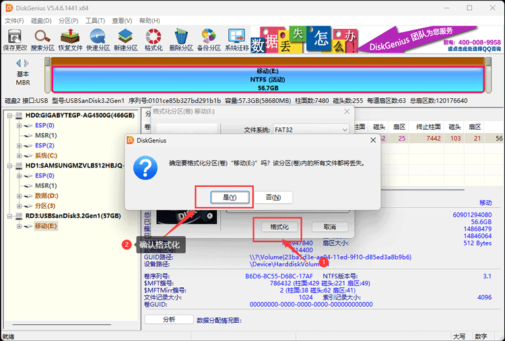The height and width of the screenshot is (341, 505).
Task: Collapse the HD0:GIGABYTEGP-AG4500G disk node
Action: click(x=10, y=116)
